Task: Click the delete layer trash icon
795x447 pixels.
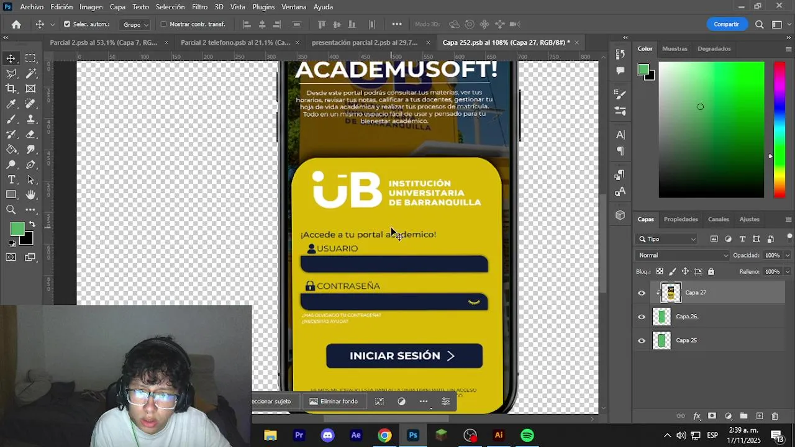Action: (x=775, y=416)
